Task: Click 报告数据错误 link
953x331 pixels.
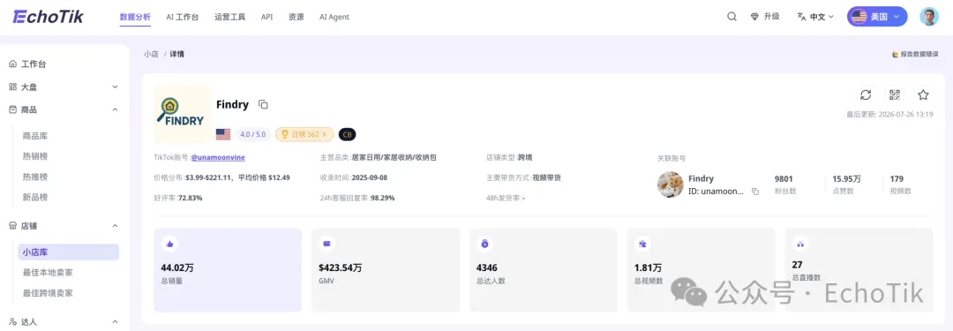Action: 919,54
